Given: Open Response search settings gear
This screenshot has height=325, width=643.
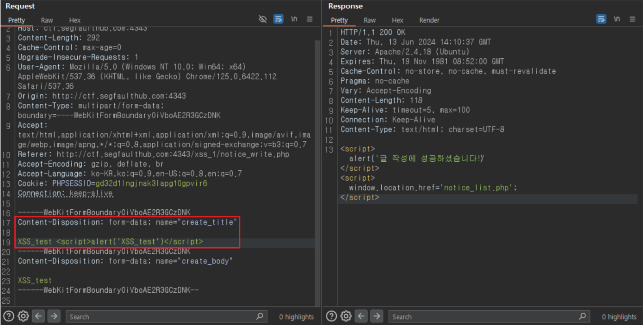Looking at the screenshot, I should tap(346, 316).
